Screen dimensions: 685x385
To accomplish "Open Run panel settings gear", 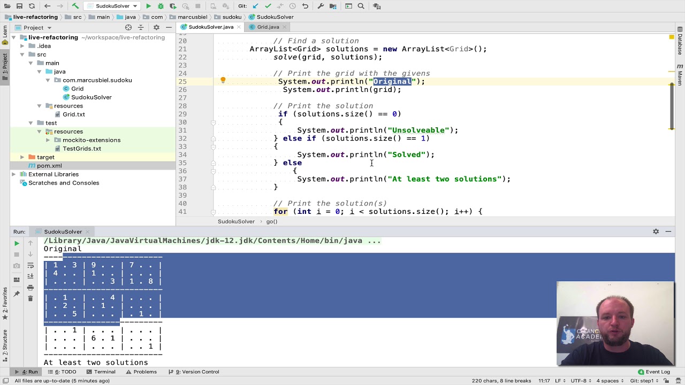I will (656, 232).
